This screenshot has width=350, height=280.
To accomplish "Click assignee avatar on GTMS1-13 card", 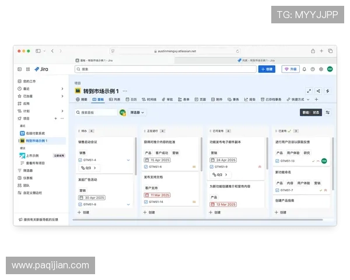I will (x=324, y=161).
